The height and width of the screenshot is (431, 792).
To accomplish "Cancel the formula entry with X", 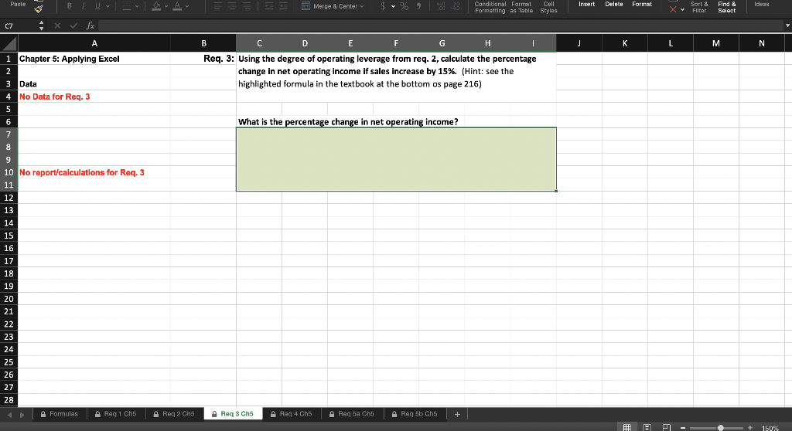I will coord(57,25).
